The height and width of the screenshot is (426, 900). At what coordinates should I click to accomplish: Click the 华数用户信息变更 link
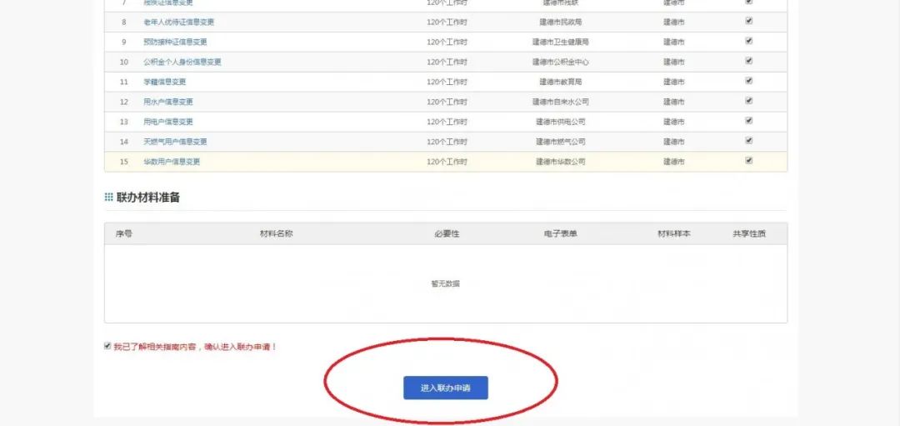[x=171, y=162]
